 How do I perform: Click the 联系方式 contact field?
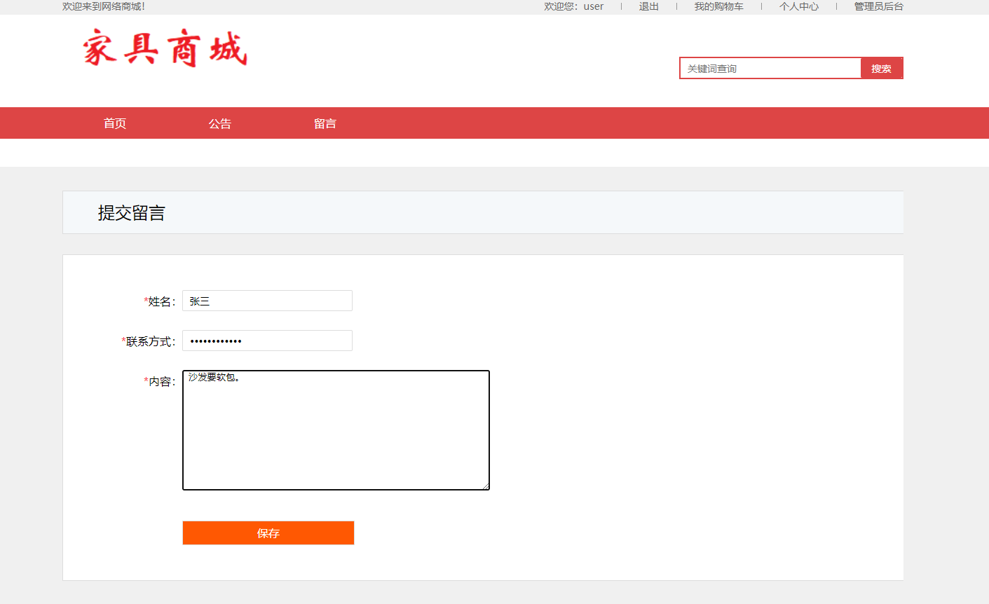point(266,341)
